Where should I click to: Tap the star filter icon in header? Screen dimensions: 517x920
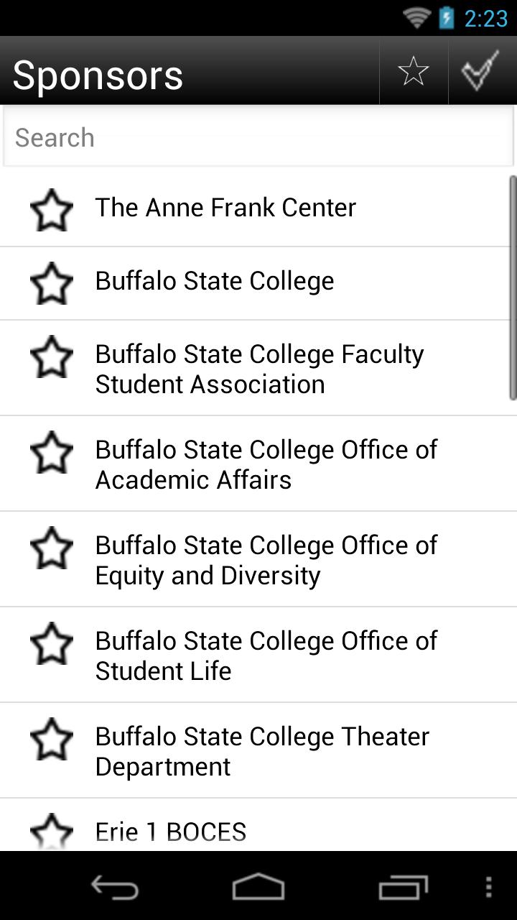[414, 71]
